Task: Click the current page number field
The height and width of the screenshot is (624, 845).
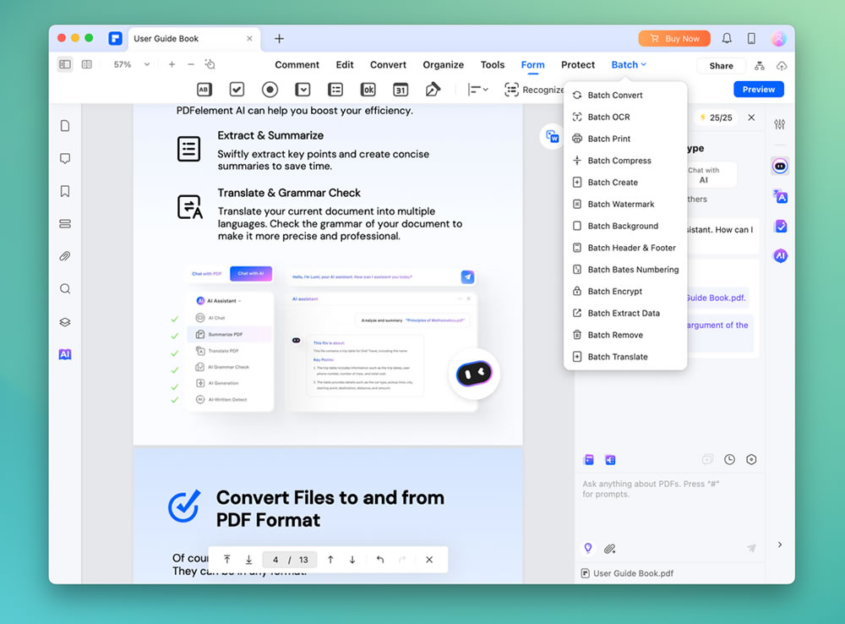Action: click(x=275, y=560)
